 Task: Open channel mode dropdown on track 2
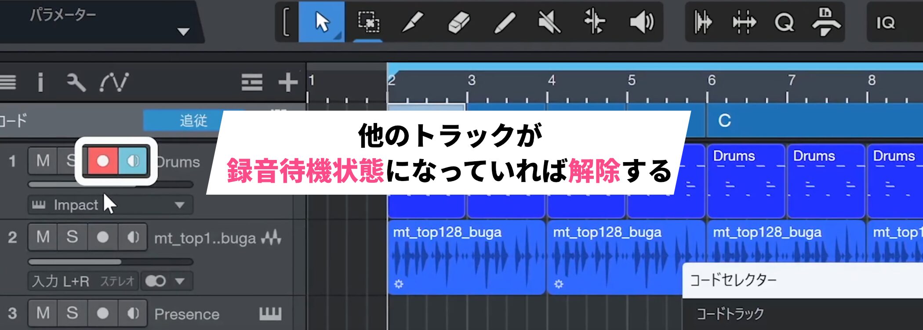[179, 281]
